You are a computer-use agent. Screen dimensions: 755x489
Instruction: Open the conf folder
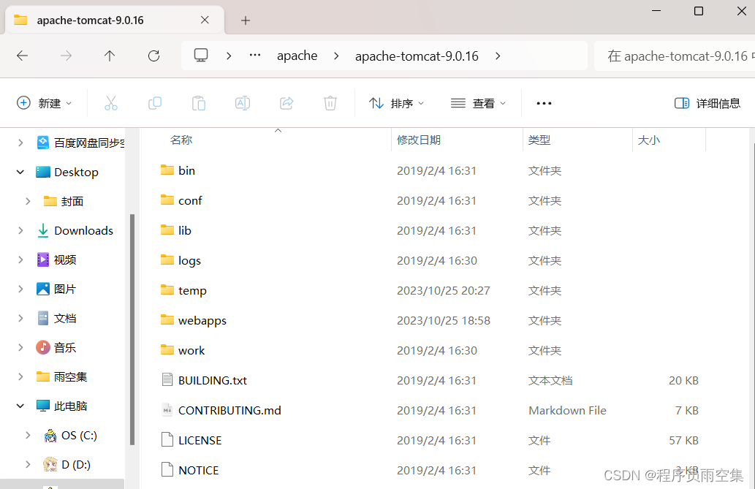pos(190,200)
